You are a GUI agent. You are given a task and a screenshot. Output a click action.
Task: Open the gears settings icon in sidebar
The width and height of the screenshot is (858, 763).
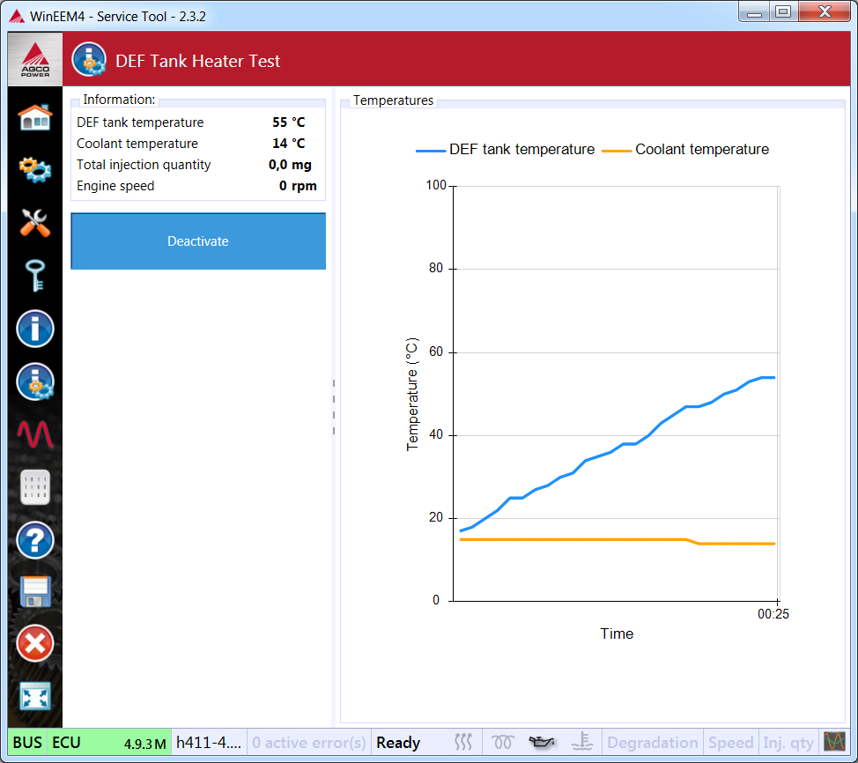pyautogui.click(x=35, y=168)
